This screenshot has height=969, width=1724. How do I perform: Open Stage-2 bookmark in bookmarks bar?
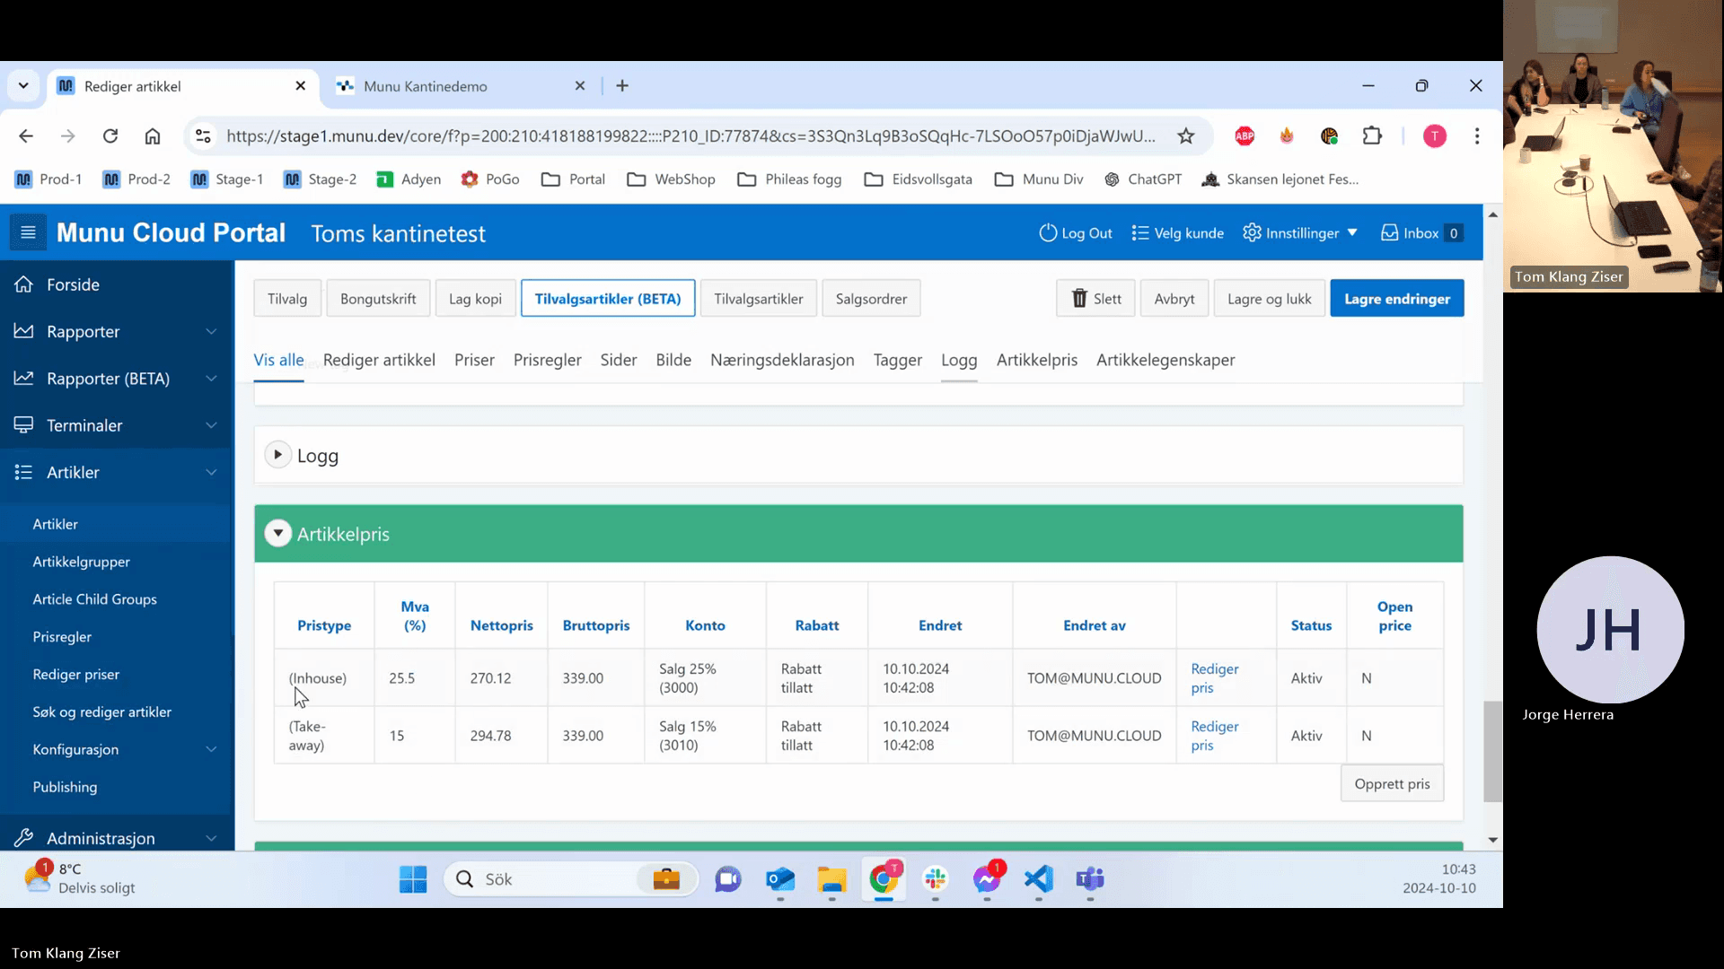[321, 179]
